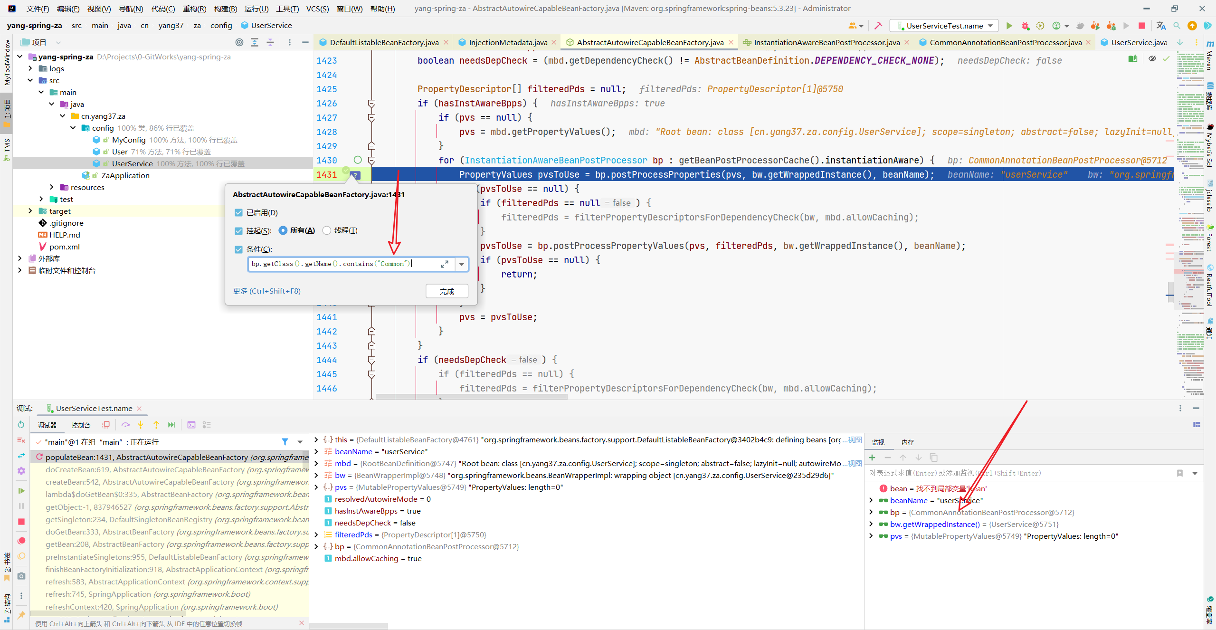Click the Step Over debugger icon

click(x=125, y=425)
